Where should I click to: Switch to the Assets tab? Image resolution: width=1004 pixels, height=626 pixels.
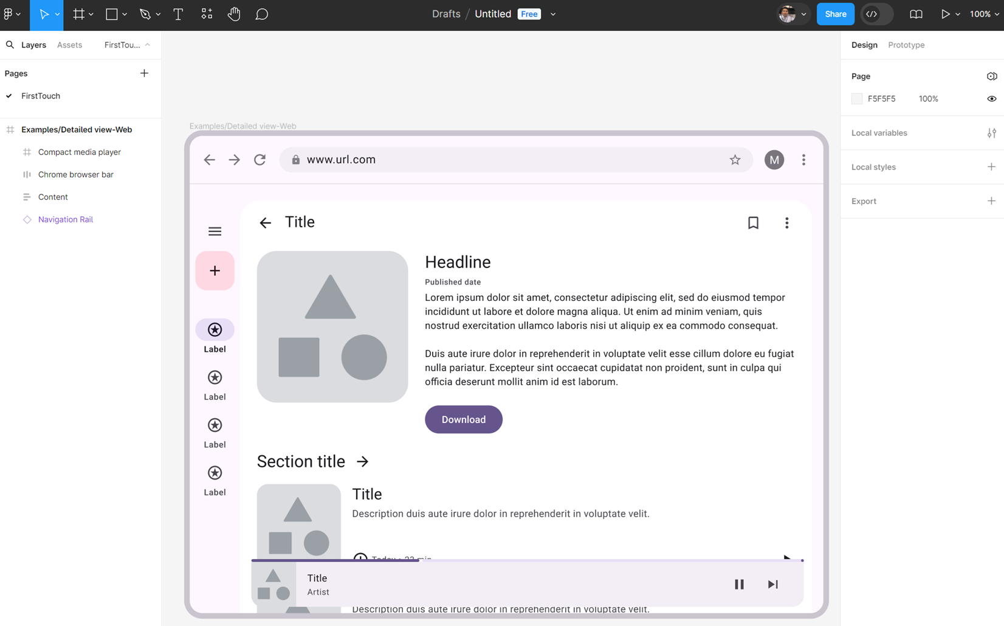pos(69,45)
